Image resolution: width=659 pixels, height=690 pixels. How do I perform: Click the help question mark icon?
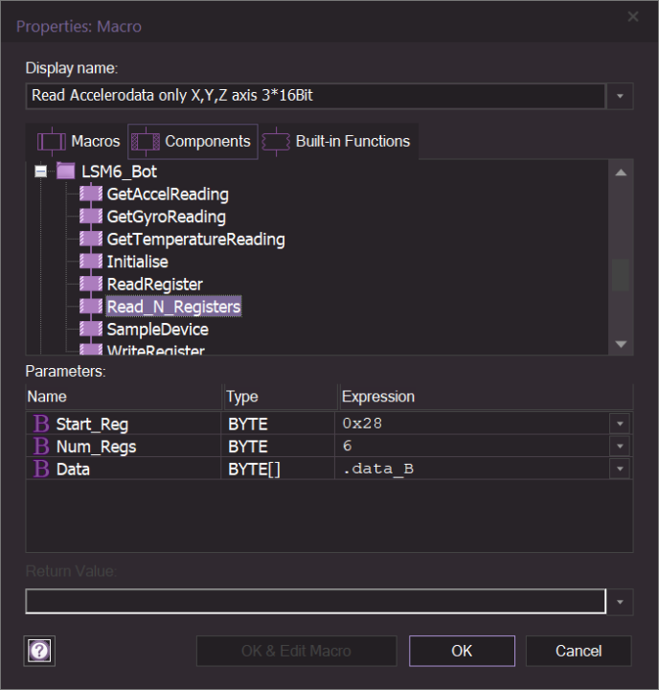pos(41,651)
